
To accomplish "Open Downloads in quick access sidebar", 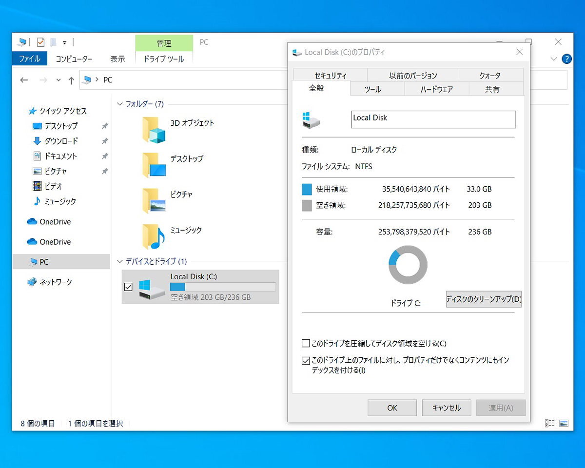I will pos(61,141).
